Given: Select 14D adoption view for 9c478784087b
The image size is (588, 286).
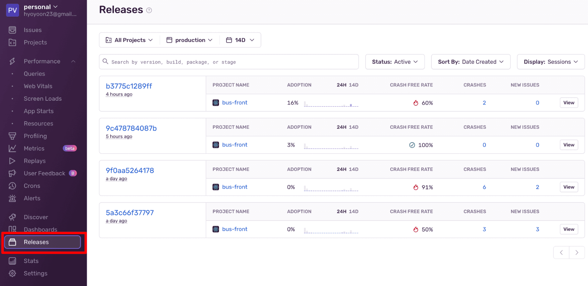Looking at the screenshot, I should 354,127.
